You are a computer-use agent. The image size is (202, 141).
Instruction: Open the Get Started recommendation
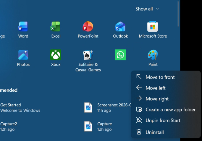click(x=20, y=108)
